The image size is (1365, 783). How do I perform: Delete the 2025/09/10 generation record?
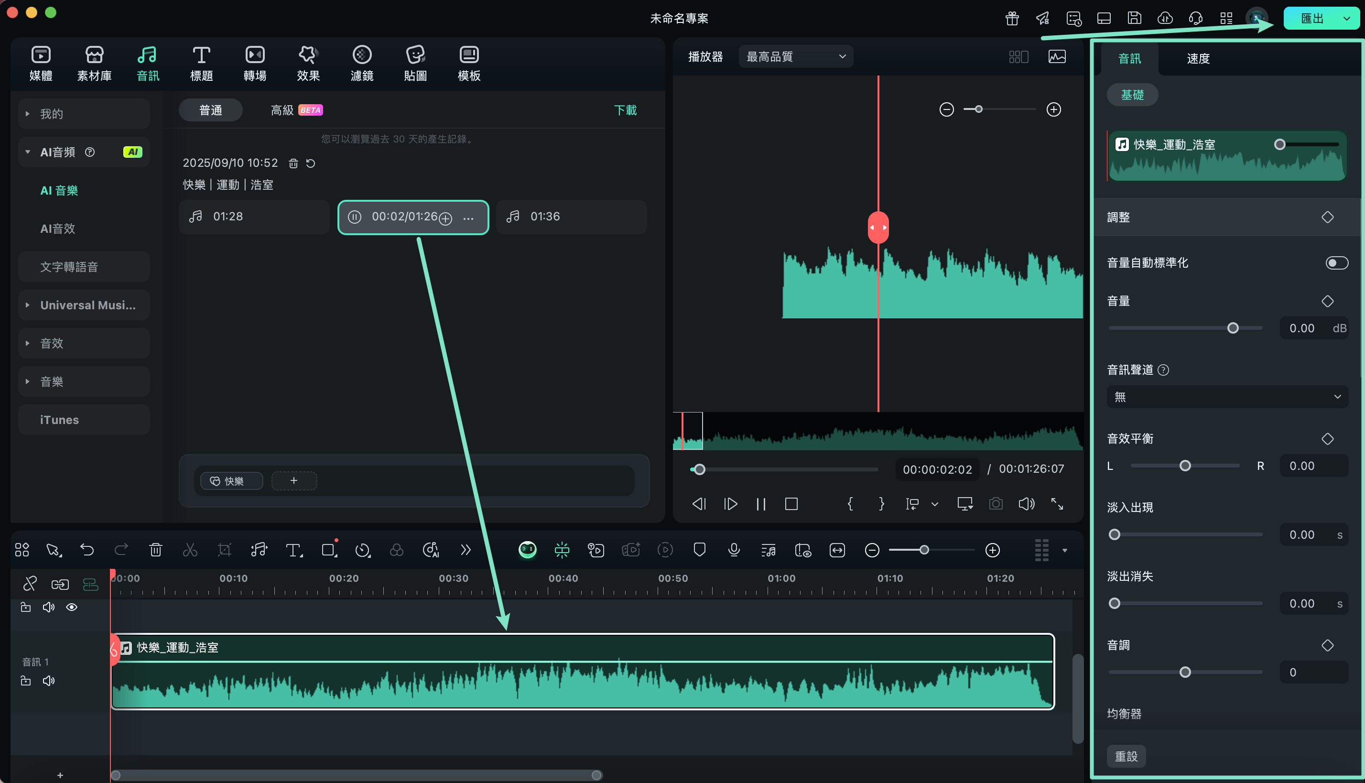(293, 163)
